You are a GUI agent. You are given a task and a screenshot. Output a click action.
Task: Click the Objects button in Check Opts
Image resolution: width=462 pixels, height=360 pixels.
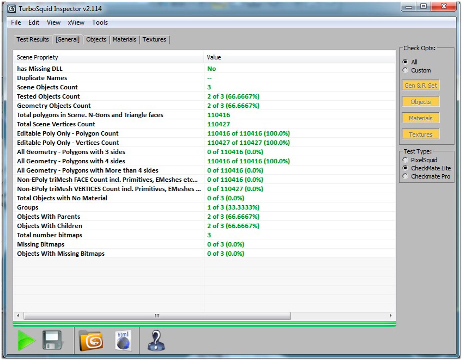point(421,102)
